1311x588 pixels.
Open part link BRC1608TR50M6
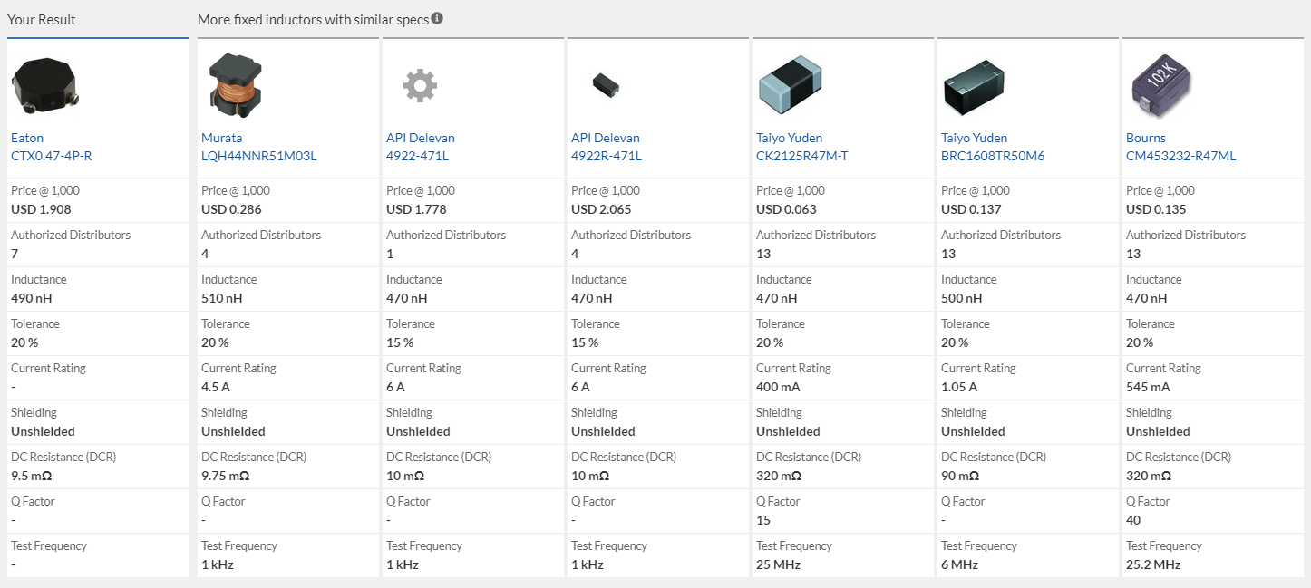tap(993, 156)
